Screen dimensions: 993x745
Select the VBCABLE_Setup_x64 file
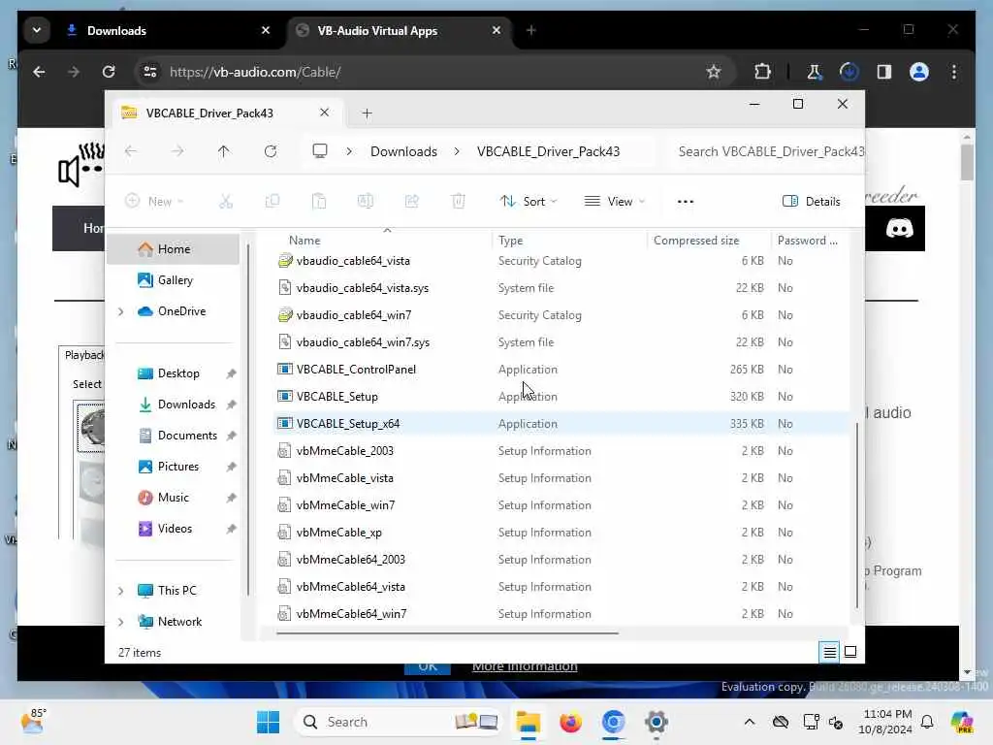(561, 423)
